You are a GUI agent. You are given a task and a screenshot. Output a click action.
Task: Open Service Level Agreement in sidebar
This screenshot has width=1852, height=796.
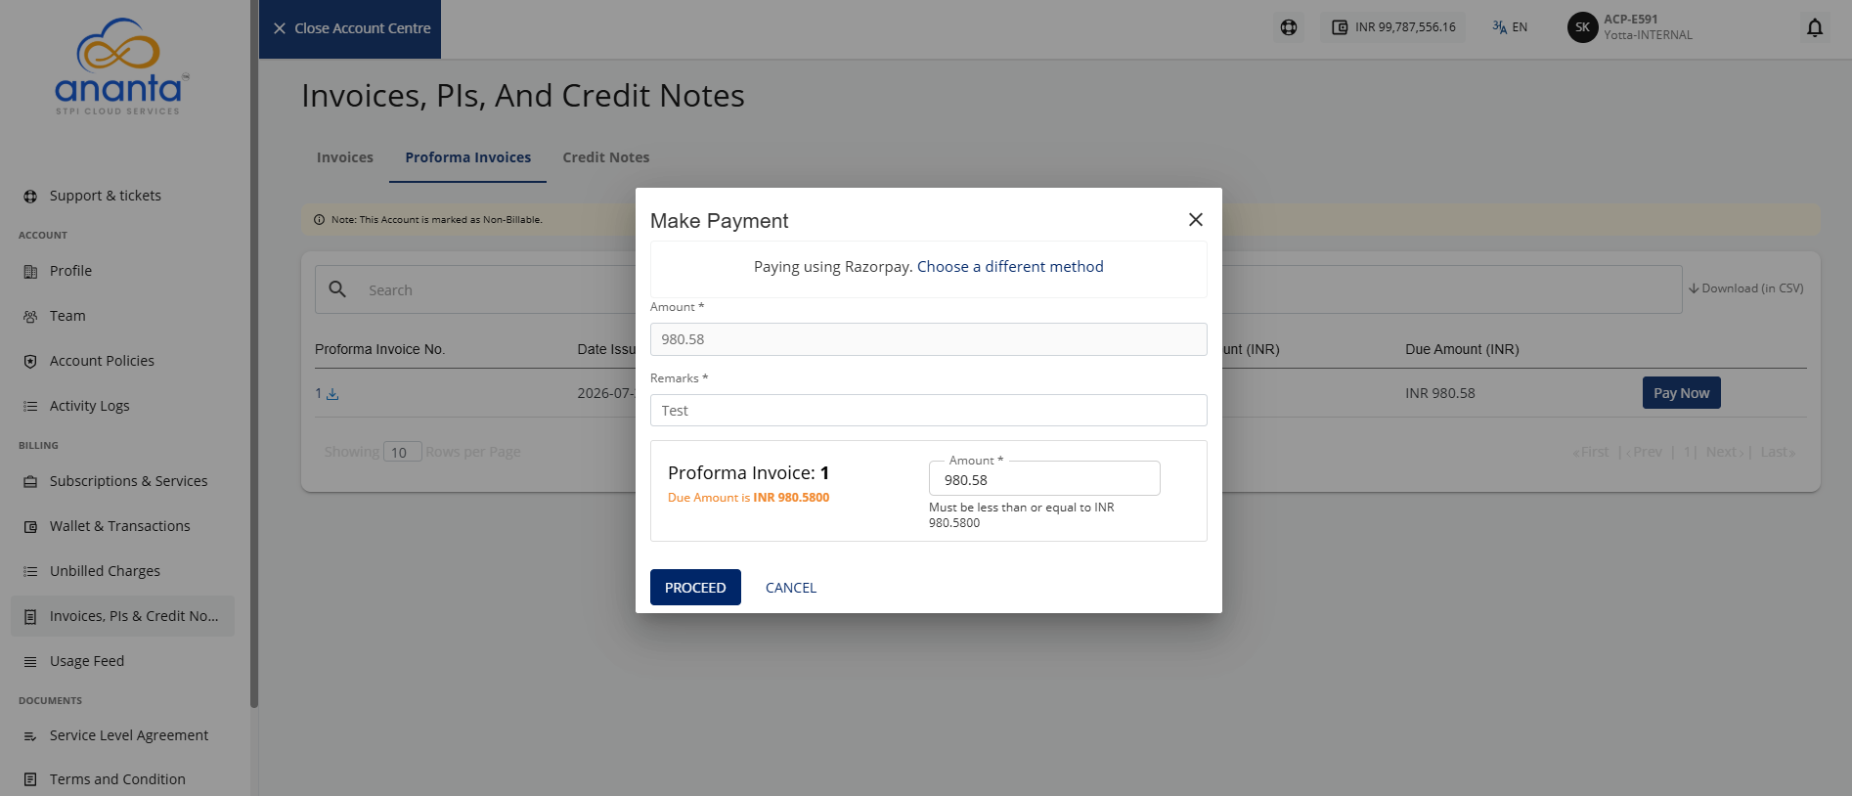point(128,735)
